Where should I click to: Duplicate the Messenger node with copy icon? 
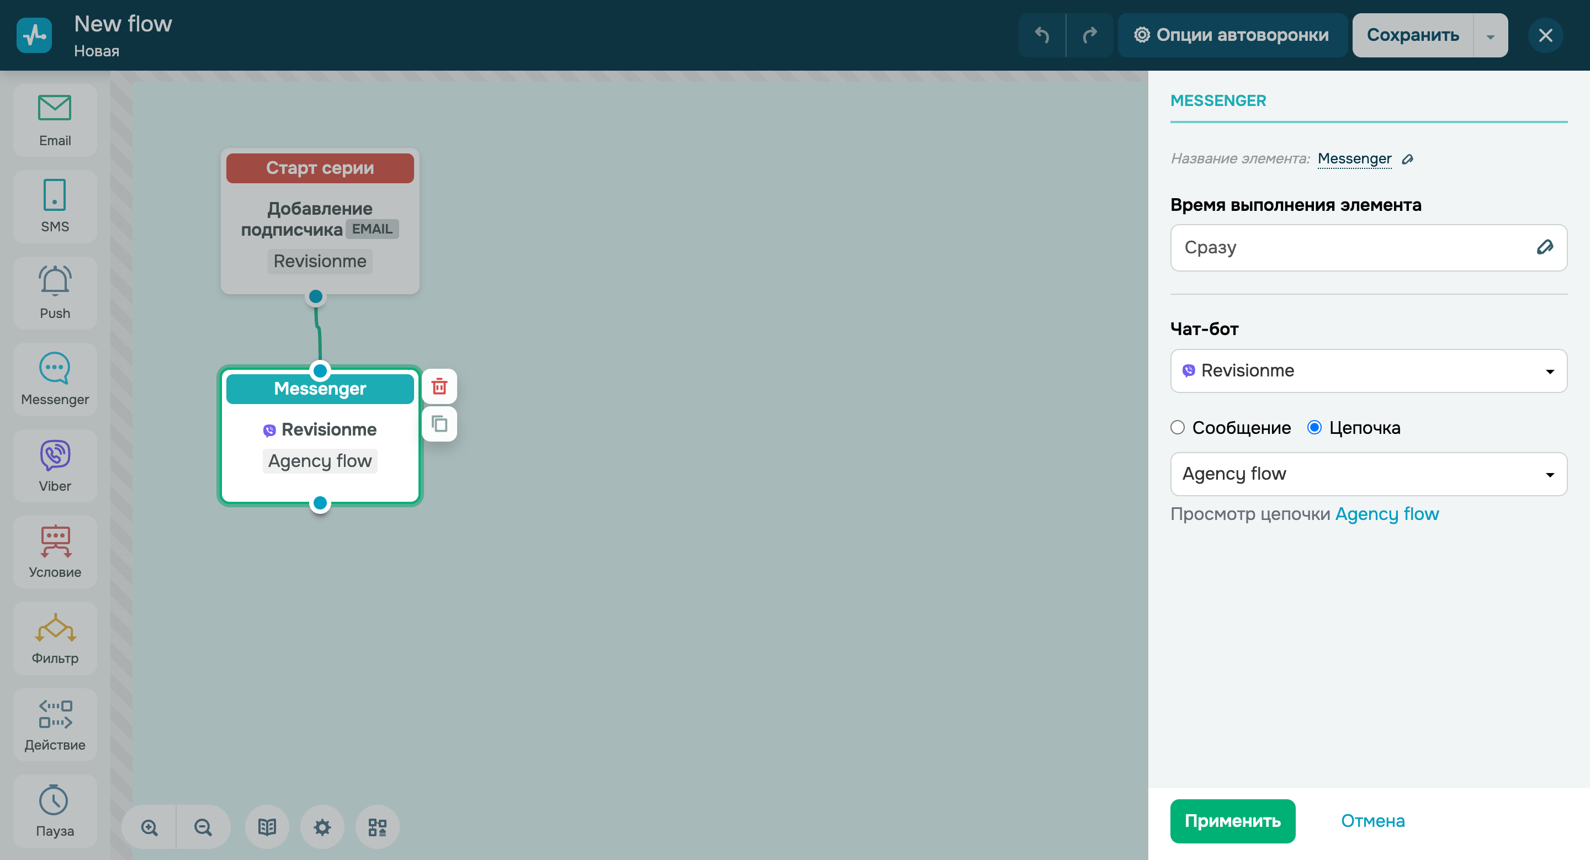tap(439, 424)
